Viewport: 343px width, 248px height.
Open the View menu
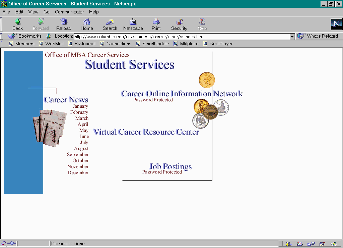point(33,12)
